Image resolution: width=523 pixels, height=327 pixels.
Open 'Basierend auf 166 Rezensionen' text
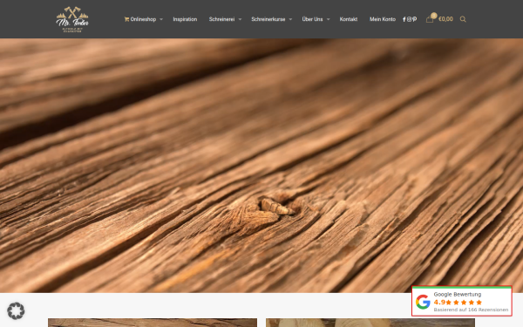click(471, 310)
